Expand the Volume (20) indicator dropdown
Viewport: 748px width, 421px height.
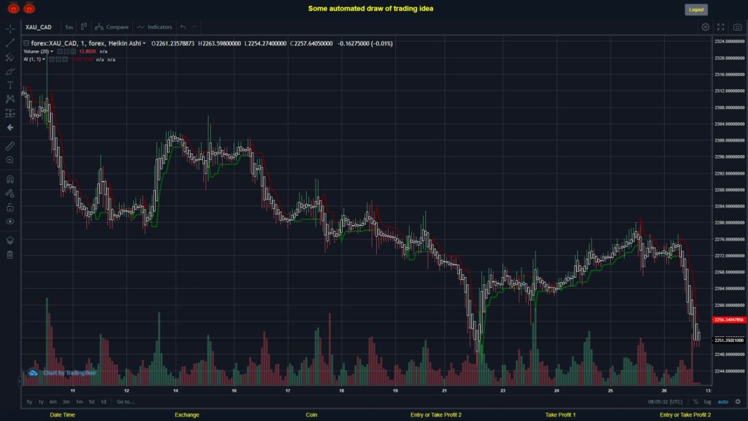(x=52, y=52)
